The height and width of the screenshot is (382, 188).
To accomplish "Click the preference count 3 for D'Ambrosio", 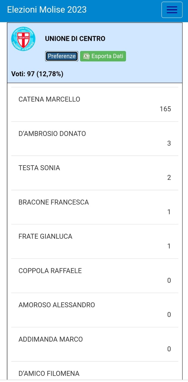I will point(169,143).
